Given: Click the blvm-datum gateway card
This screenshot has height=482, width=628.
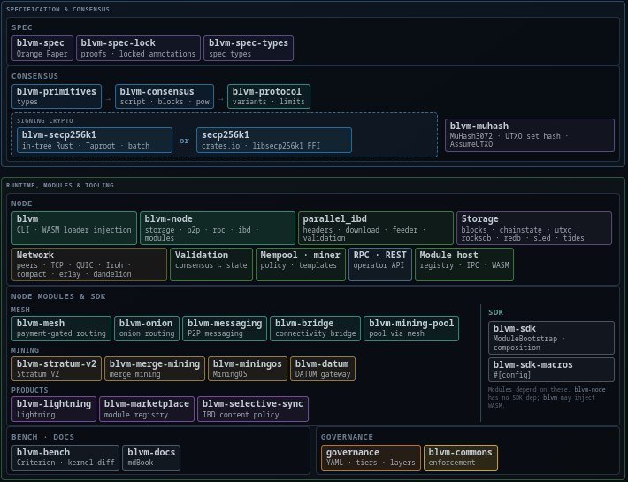Looking at the screenshot, I should coord(323,369).
